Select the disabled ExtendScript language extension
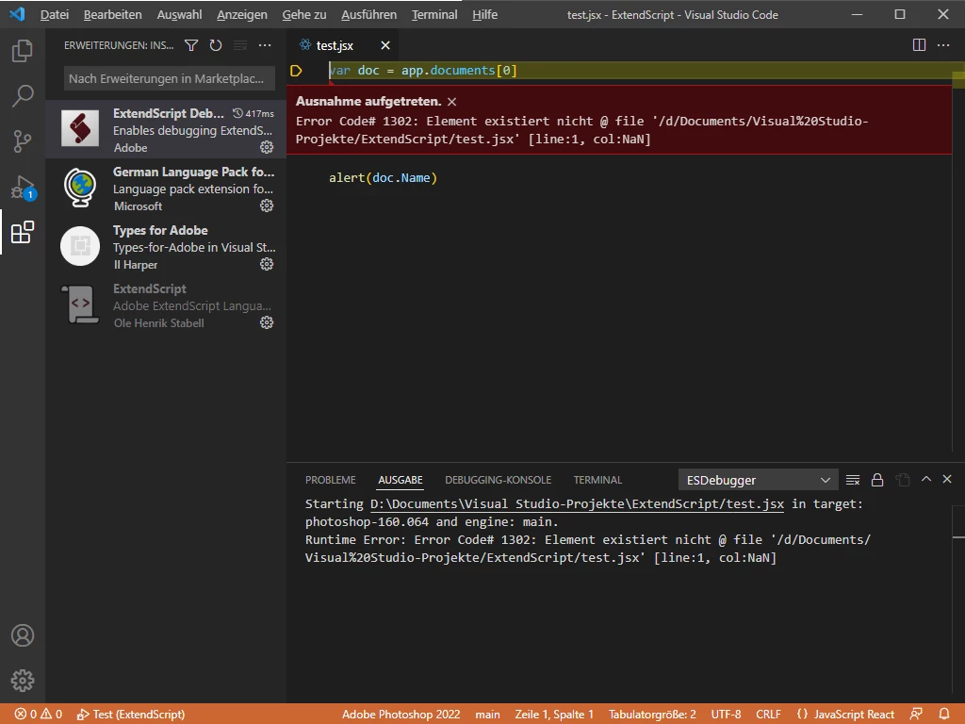This screenshot has width=965, height=724. (166, 305)
